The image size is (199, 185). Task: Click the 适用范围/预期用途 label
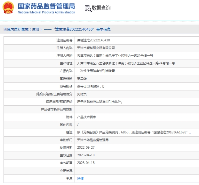(59, 102)
